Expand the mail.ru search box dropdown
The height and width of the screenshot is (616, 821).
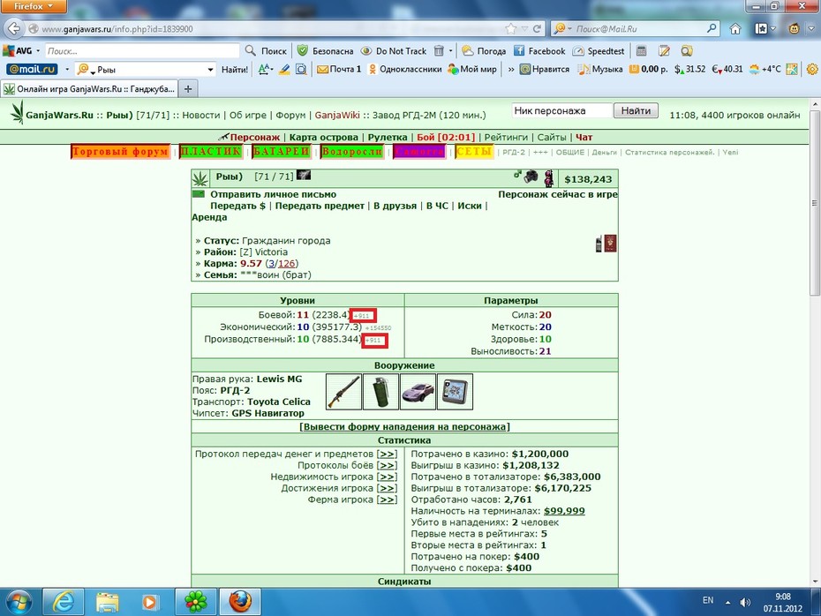(210, 69)
